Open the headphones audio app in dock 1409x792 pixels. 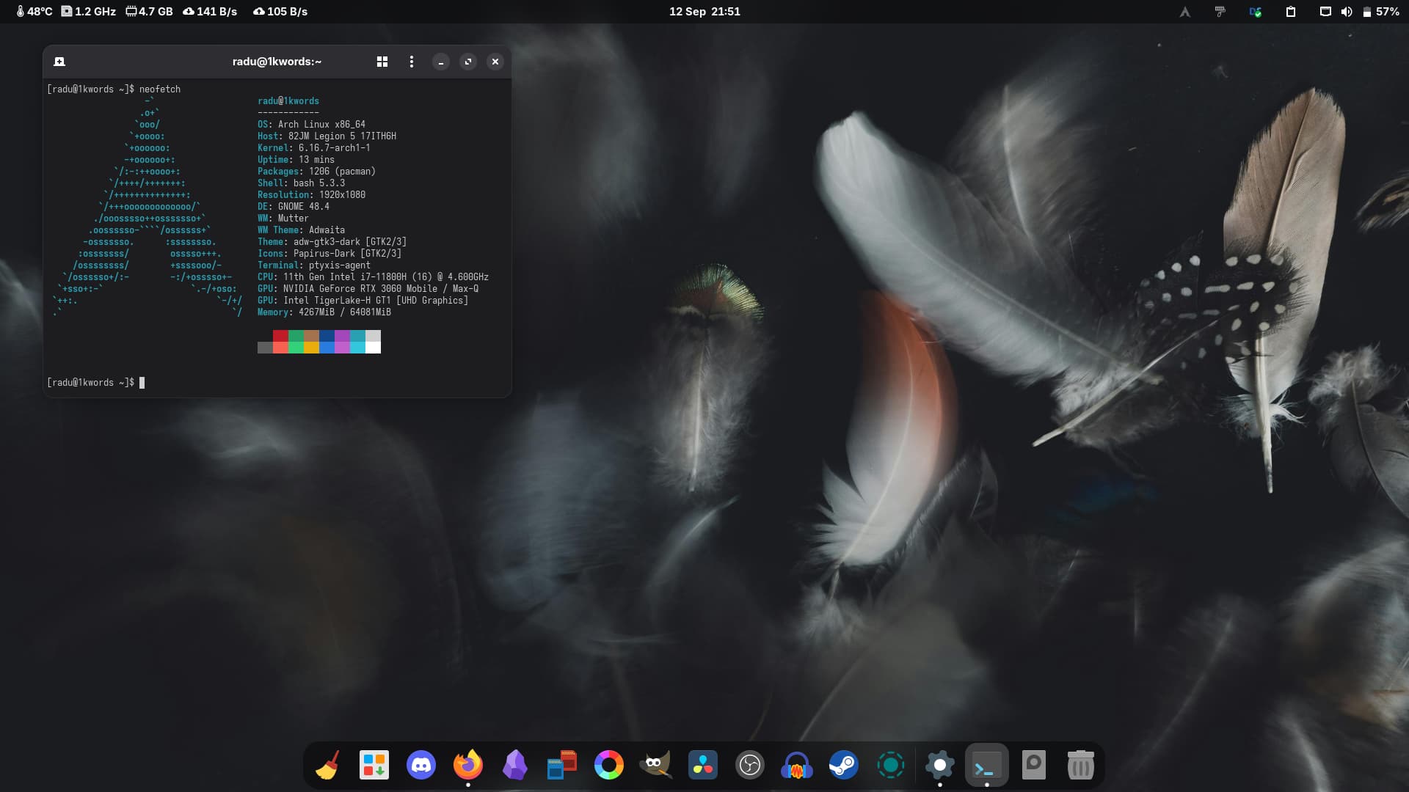[796, 766]
